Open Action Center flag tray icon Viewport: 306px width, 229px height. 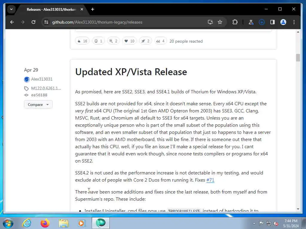[x=261, y=223]
